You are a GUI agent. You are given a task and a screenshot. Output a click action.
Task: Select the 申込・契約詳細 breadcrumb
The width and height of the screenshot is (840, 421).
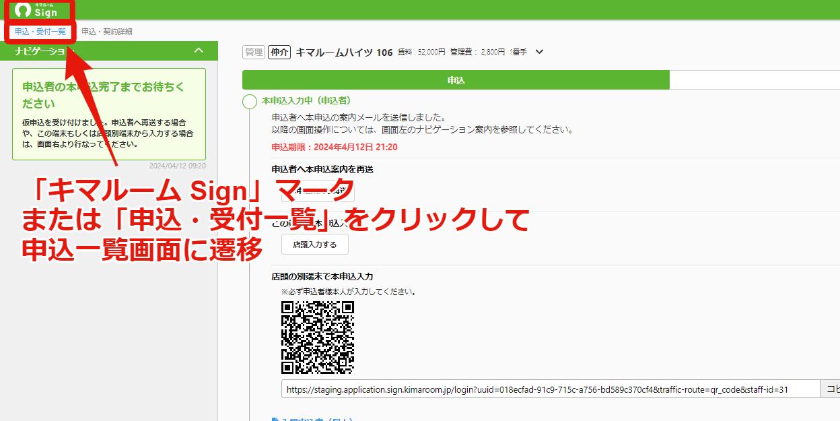(x=107, y=32)
